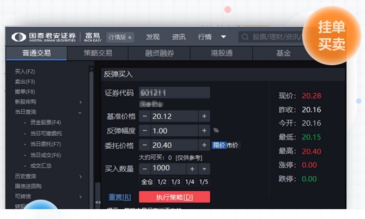Open 当日成交(F6) item
The height and width of the screenshot is (219, 365).
click(46, 155)
